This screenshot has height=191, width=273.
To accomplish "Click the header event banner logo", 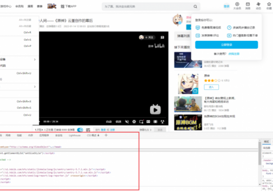I will 52,6.
